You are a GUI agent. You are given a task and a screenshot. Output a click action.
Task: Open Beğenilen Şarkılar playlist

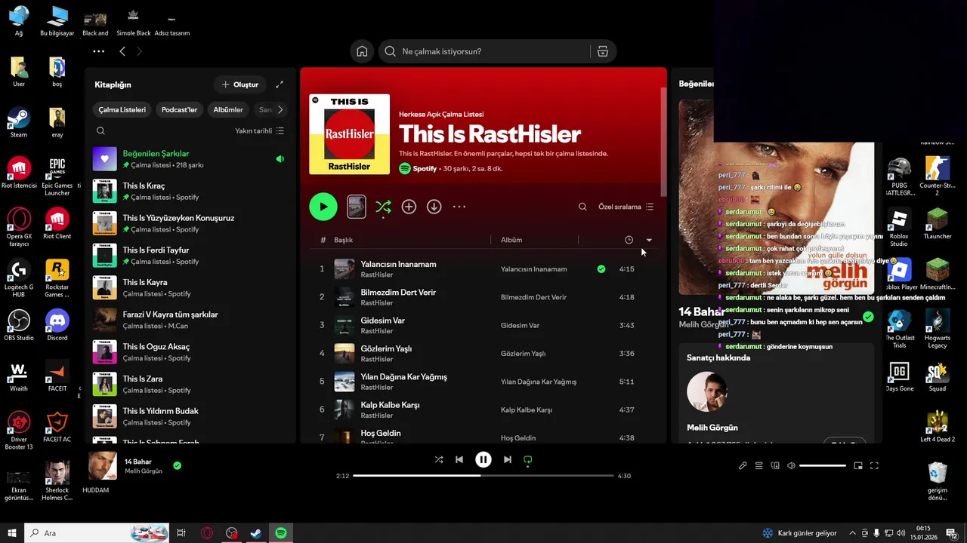190,159
